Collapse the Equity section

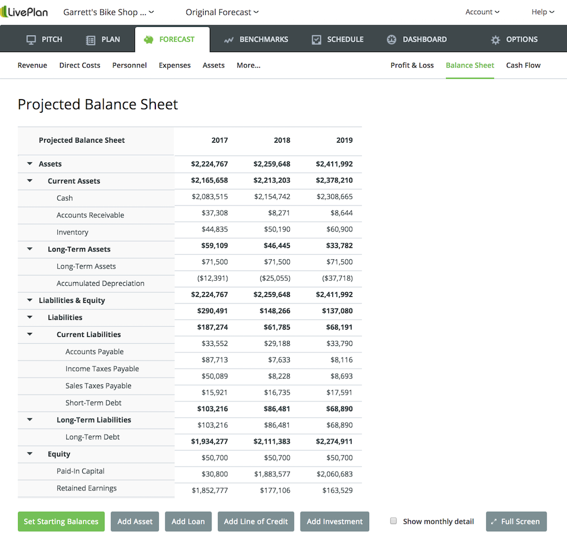click(29, 454)
